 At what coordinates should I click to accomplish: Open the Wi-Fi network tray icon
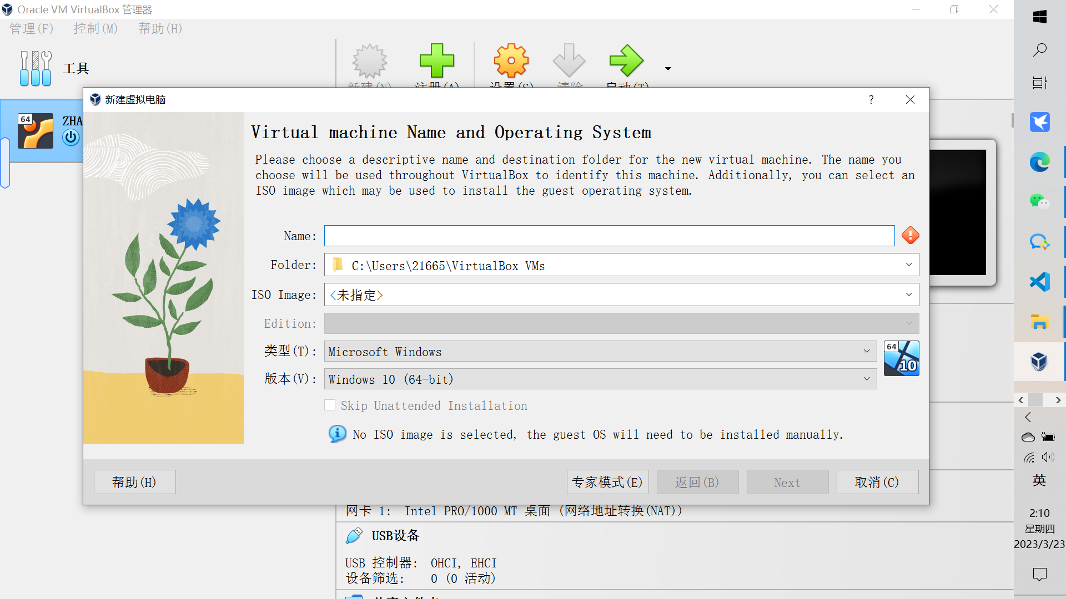click(x=1029, y=458)
